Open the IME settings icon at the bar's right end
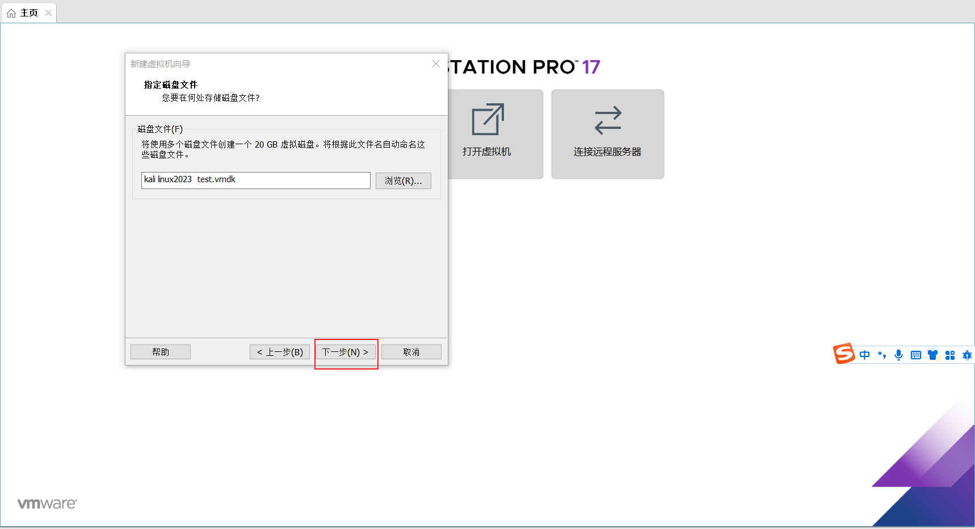This screenshot has width=975, height=529. (x=968, y=355)
